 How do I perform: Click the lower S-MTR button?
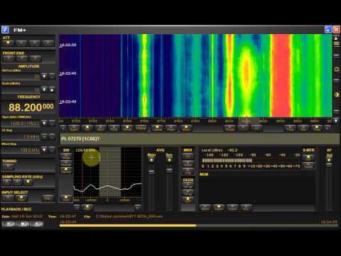(308, 166)
